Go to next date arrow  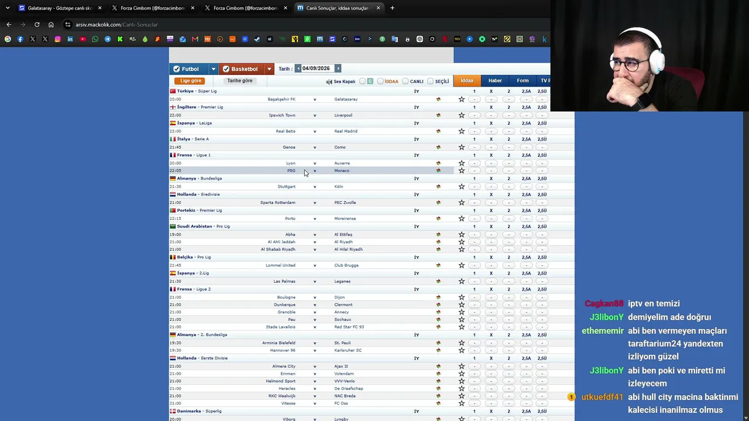[x=338, y=68]
